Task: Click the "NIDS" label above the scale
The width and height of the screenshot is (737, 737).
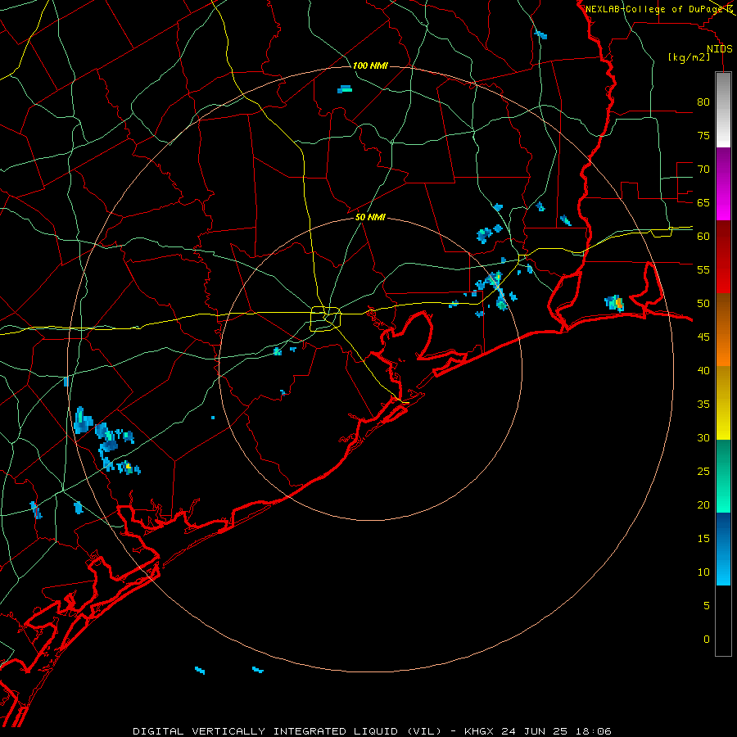Action: tap(720, 49)
